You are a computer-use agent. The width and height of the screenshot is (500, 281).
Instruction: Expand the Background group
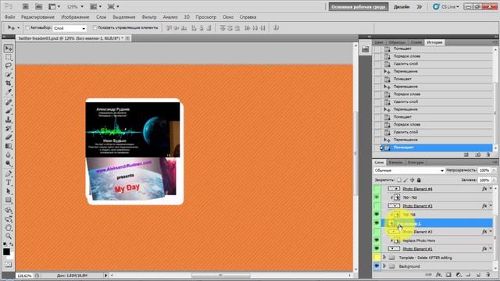(x=384, y=265)
